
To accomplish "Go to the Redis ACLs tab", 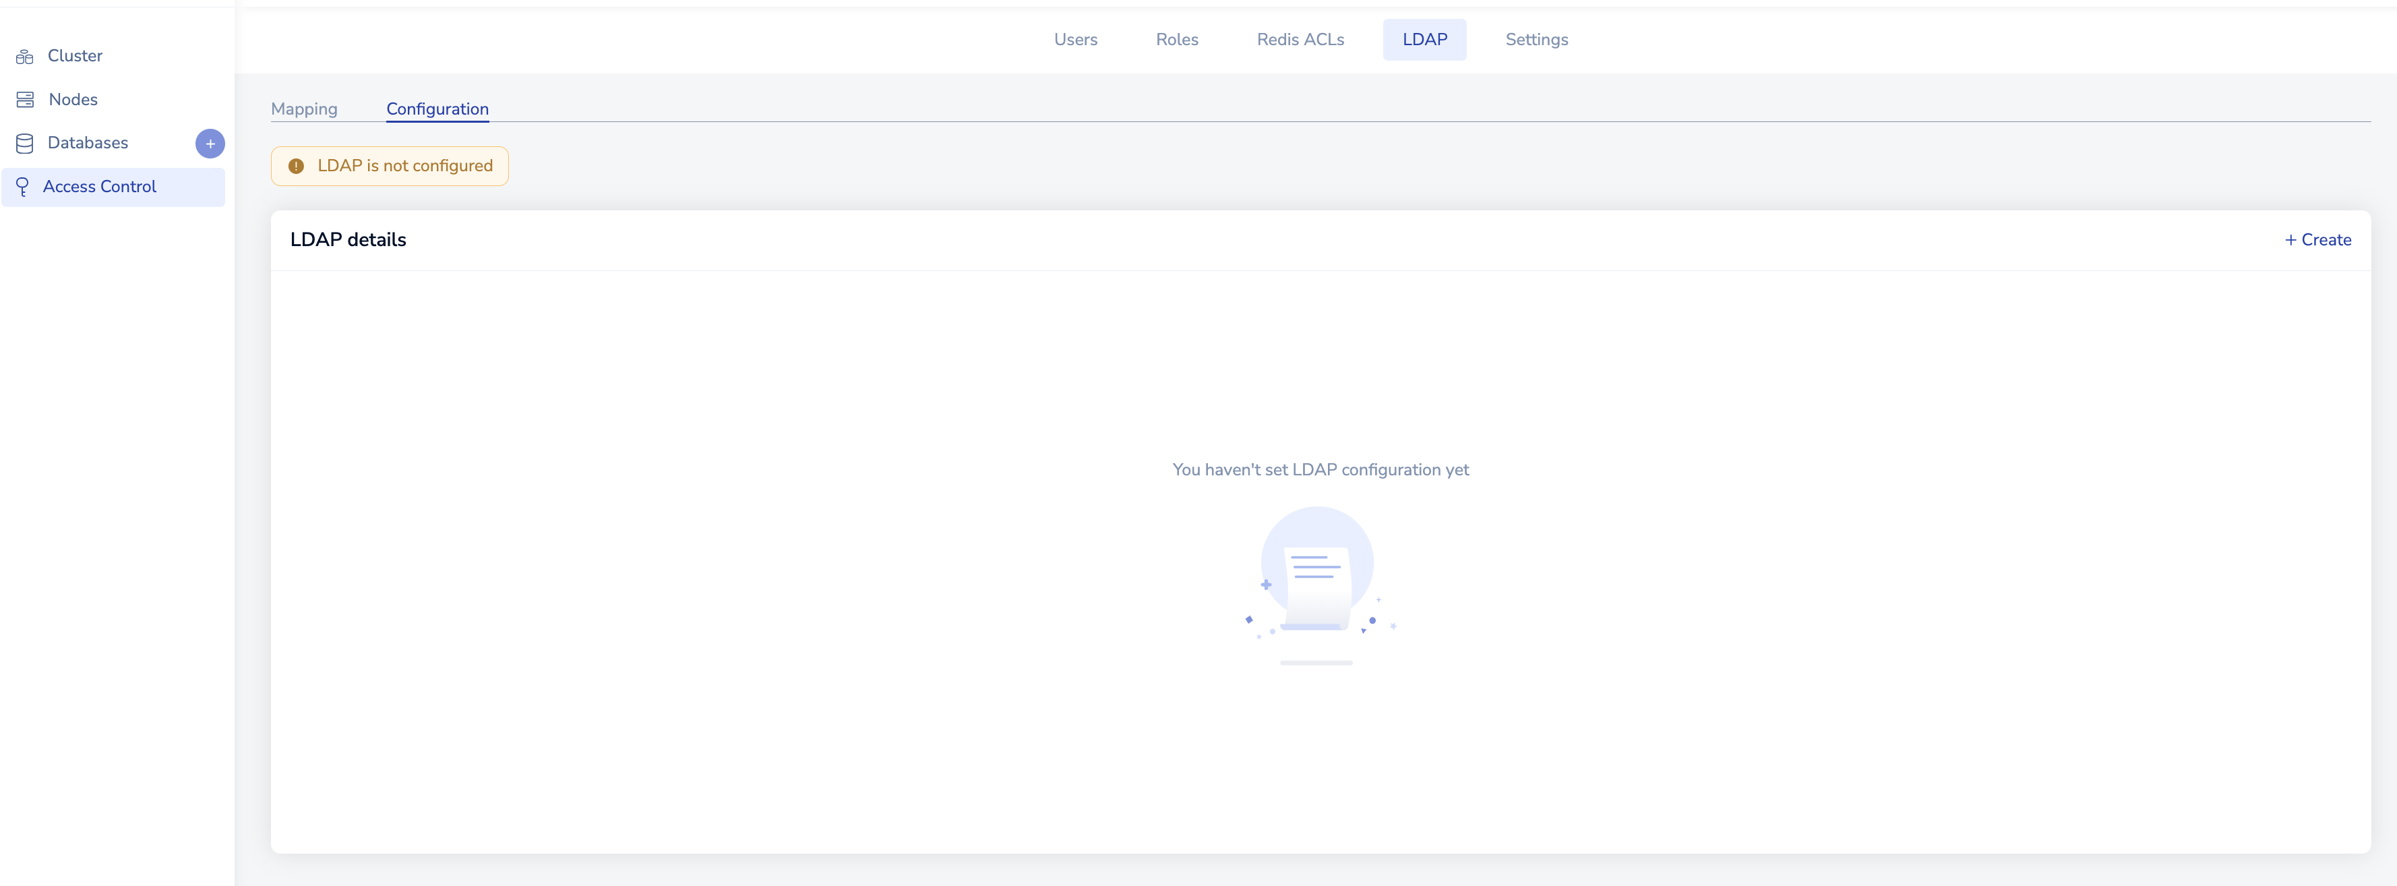I will 1299,40.
